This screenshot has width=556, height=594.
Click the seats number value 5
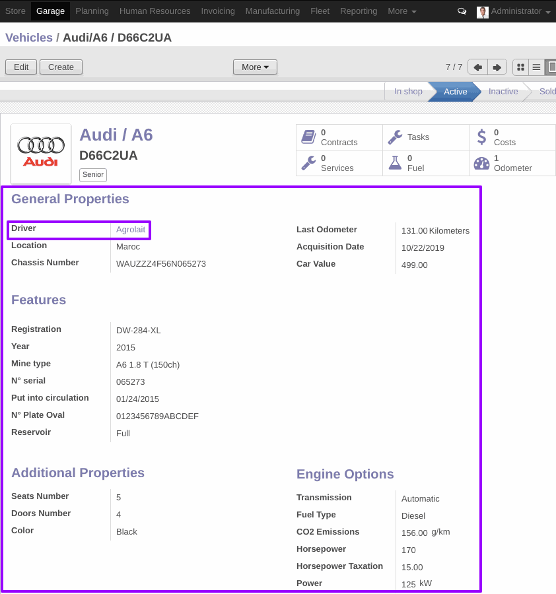(119, 498)
